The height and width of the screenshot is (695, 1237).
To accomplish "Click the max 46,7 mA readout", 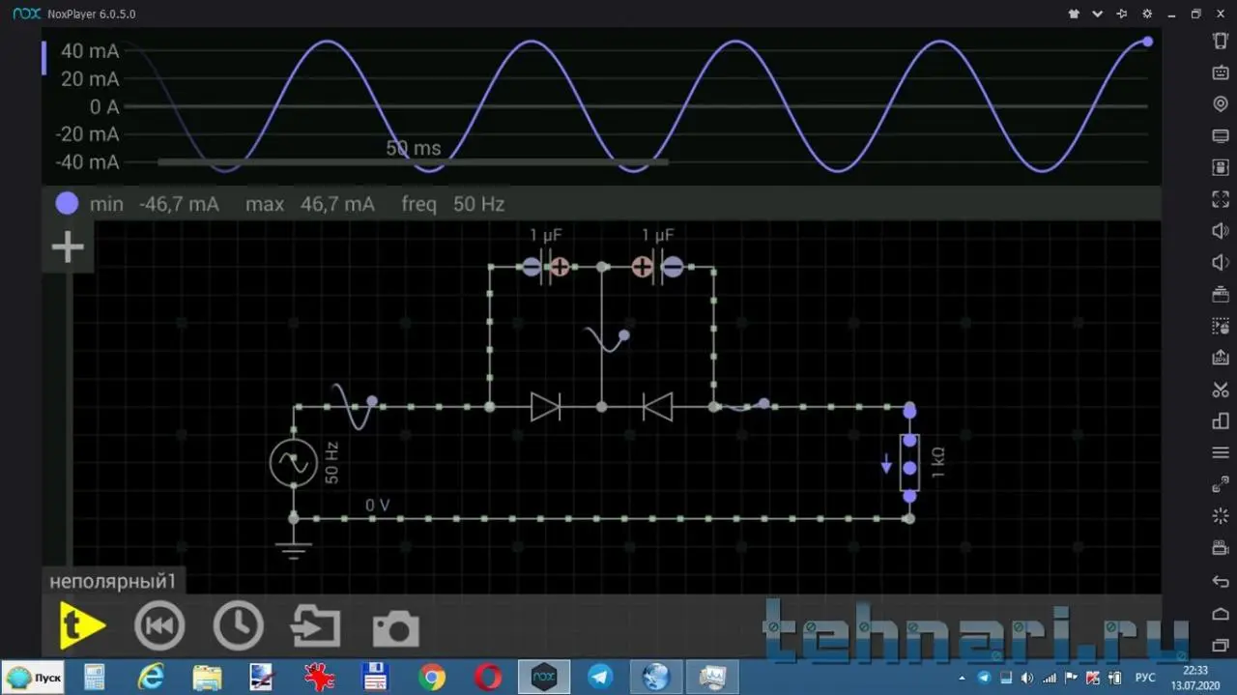I will (x=310, y=204).
